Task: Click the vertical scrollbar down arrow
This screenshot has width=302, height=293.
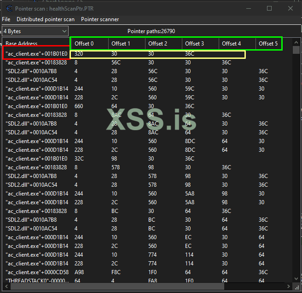Action: coord(296,279)
